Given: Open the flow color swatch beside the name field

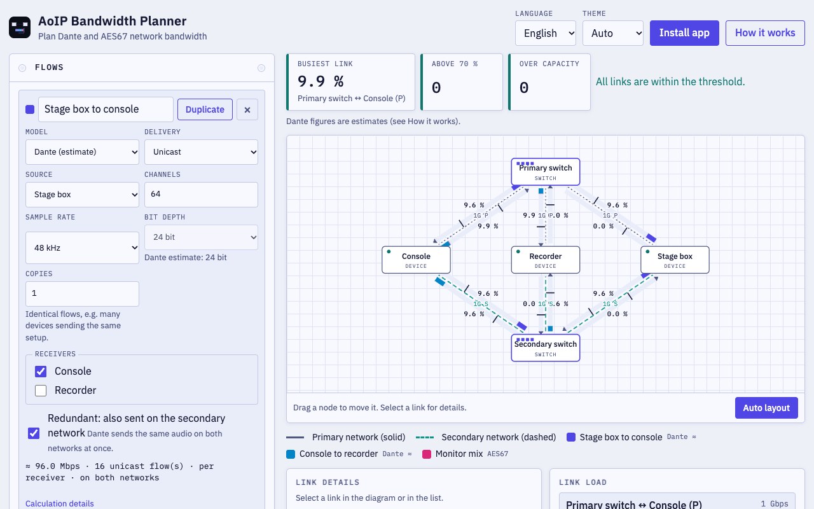Looking at the screenshot, I should click(30, 109).
